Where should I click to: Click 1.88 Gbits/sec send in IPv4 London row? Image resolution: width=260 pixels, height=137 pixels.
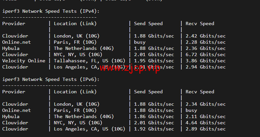[x=154, y=36]
